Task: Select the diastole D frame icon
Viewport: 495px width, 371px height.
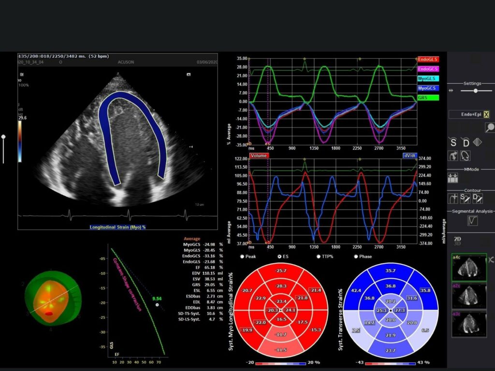Action: point(465,143)
